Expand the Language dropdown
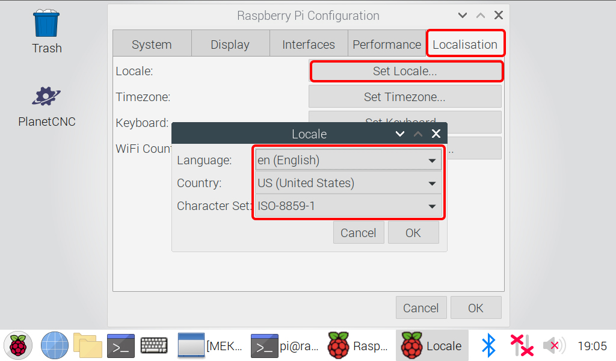The height and width of the screenshot is (361, 616). [348, 160]
